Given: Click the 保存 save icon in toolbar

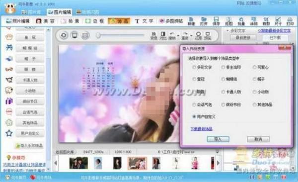Looking at the screenshot, I should pos(216,21).
